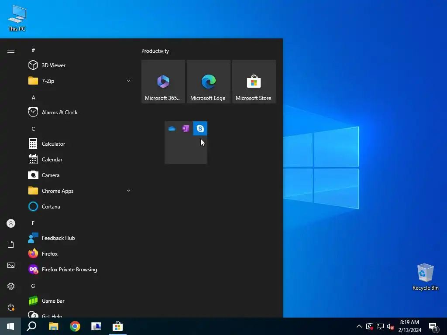The width and height of the screenshot is (447, 335).
Task: Launch Google Chrome from taskbar
Action: 75,326
